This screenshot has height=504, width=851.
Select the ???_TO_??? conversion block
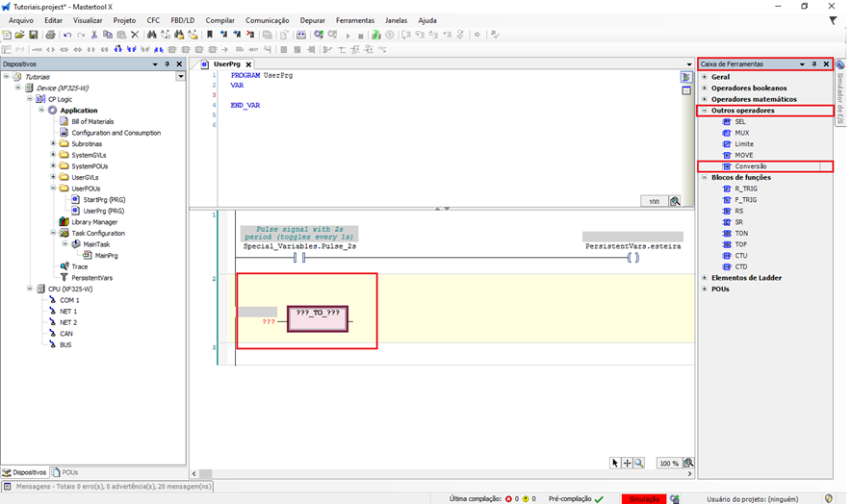point(318,318)
